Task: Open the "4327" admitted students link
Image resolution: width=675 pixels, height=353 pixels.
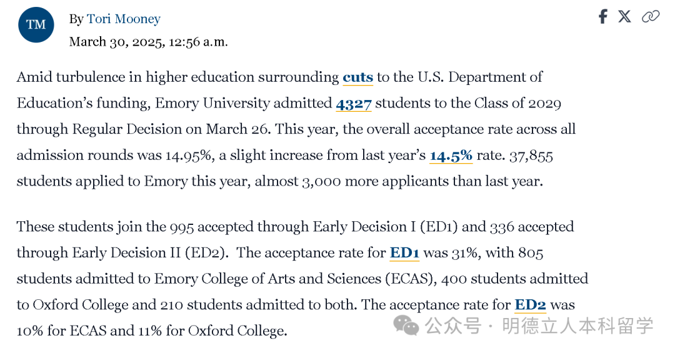Action: click(x=353, y=104)
